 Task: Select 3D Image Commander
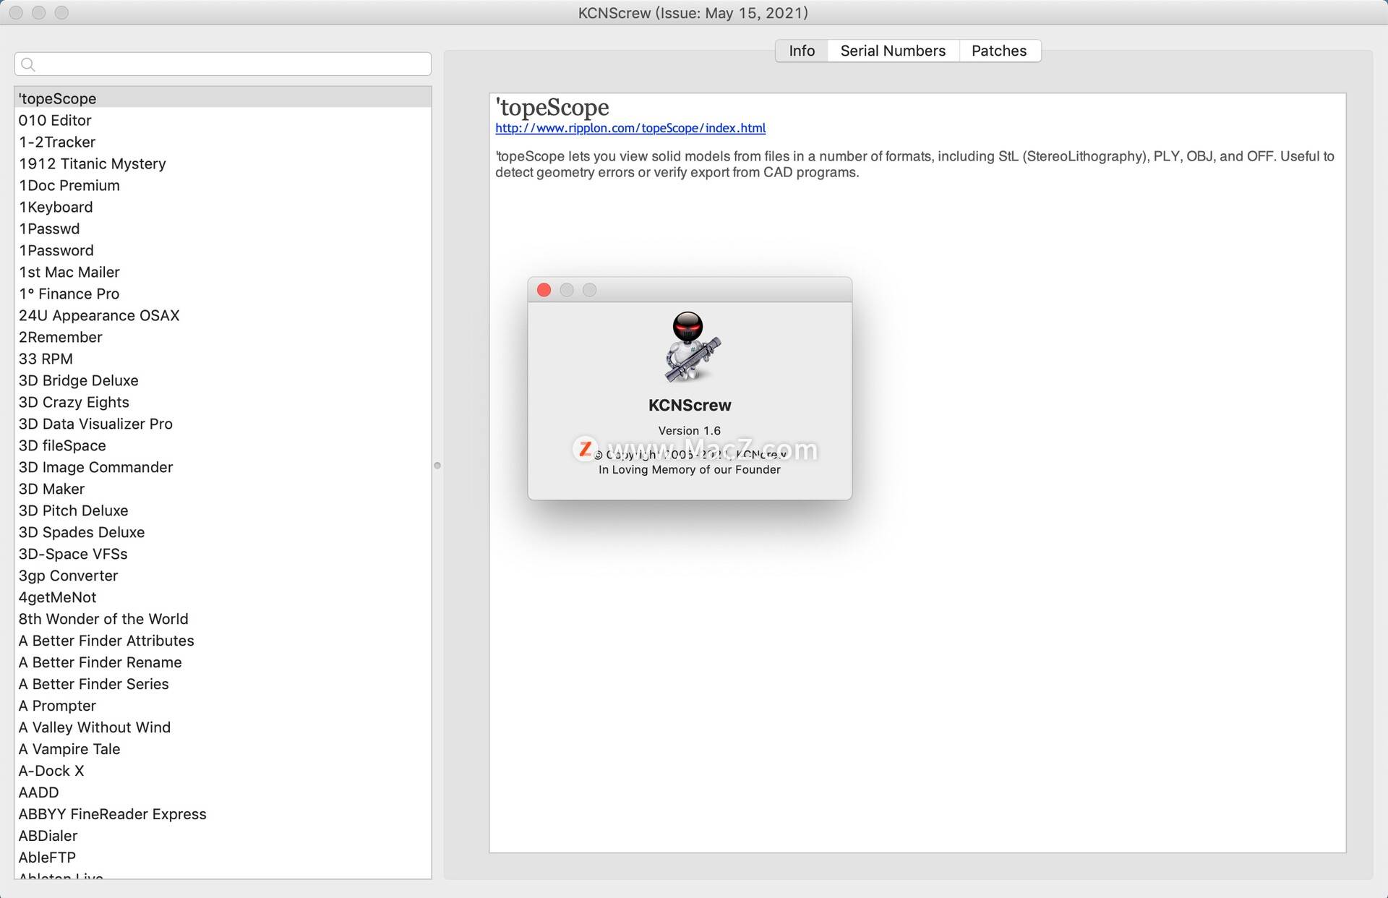tap(223, 467)
